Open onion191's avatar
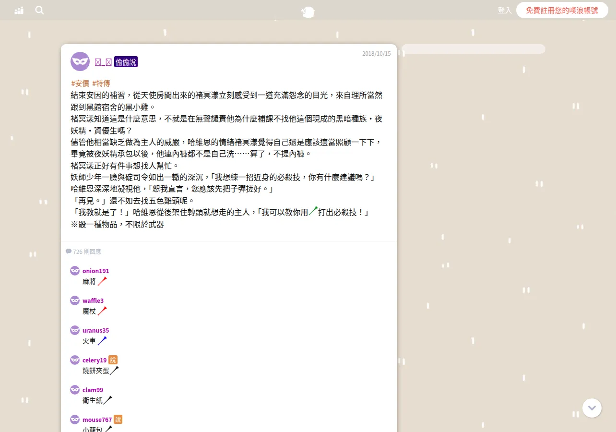Image resolution: width=616 pixels, height=432 pixels. pos(75,271)
